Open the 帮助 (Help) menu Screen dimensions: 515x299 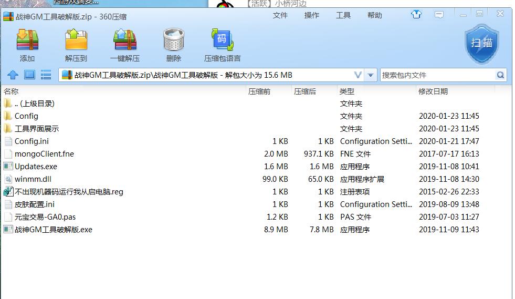click(375, 15)
